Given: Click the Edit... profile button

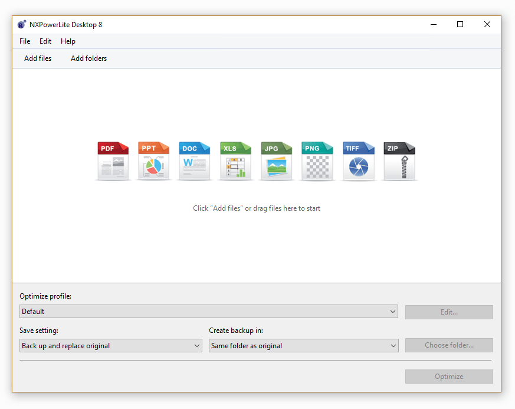Looking at the screenshot, I should 449,312.
